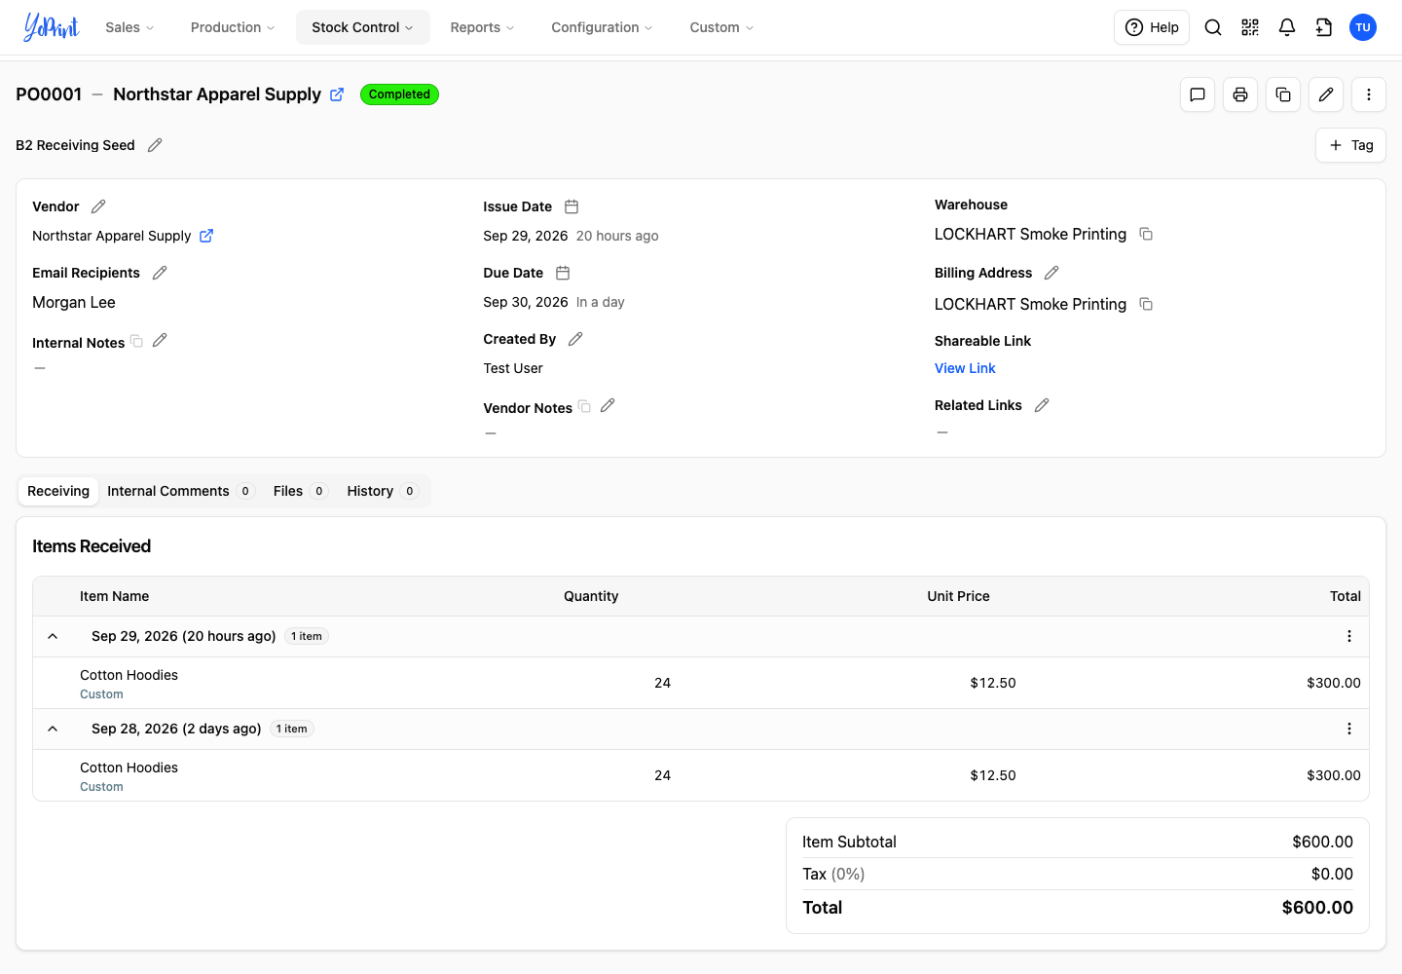Open the Configuration menu
1402x974 pixels.
click(x=602, y=27)
